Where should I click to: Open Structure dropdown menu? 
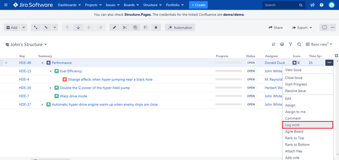point(152,5)
